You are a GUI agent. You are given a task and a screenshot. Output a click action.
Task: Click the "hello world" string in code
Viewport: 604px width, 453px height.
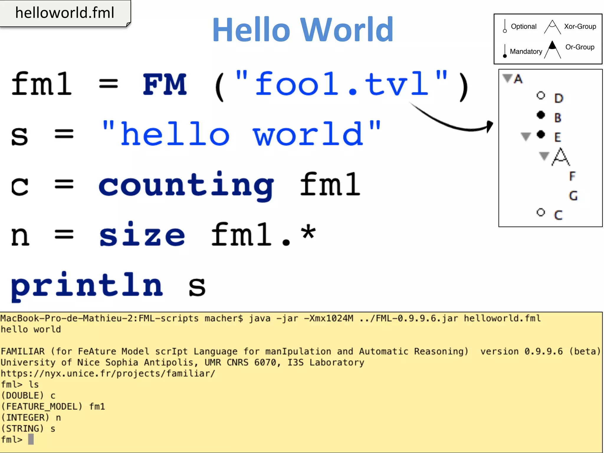click(x=241, y=134)
